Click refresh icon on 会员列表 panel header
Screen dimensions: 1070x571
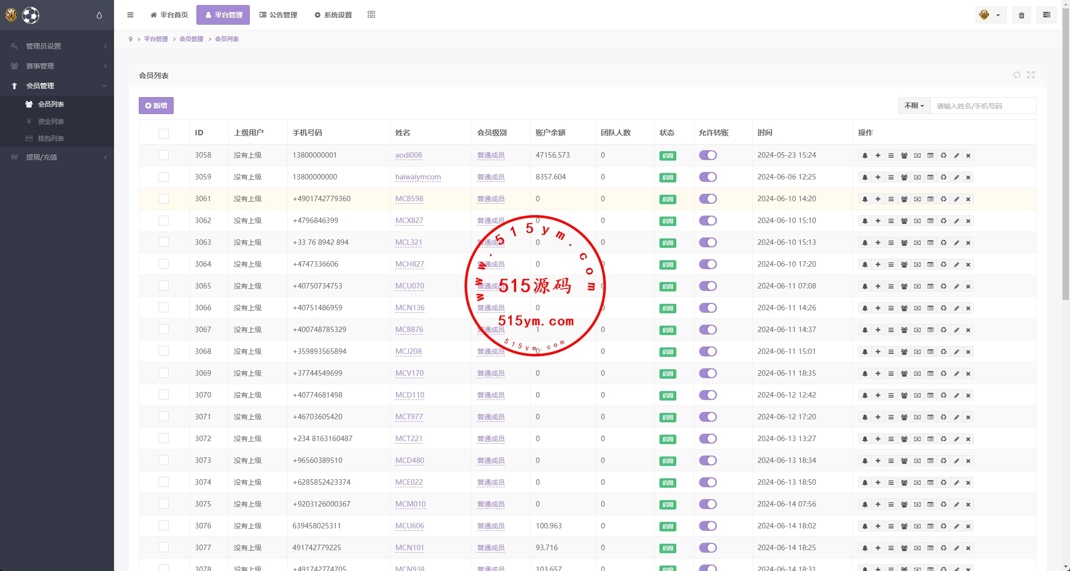[1017, 75]
